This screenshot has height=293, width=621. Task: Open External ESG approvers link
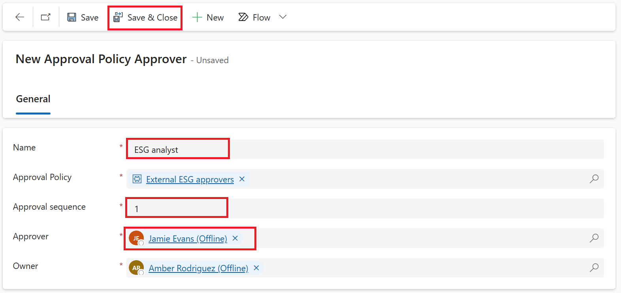pos(190,179)
